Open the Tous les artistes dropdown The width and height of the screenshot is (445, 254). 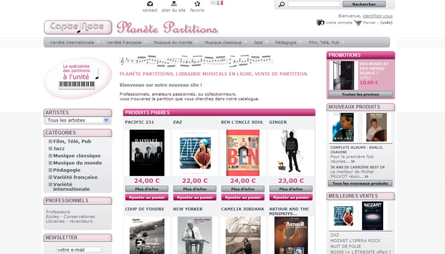[77, 120]
